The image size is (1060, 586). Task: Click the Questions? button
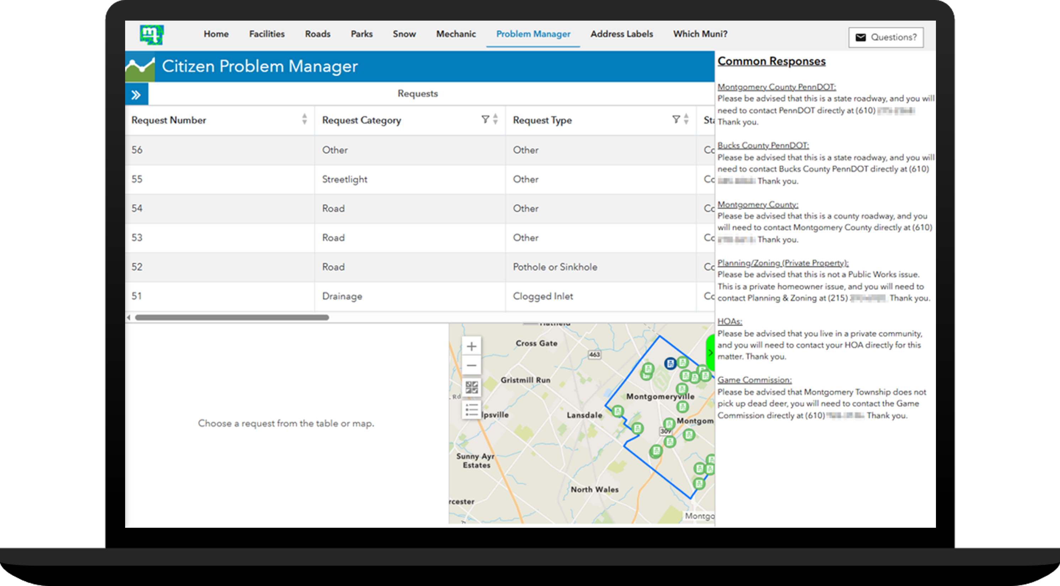pyautogui.click(x=886, y=37)
